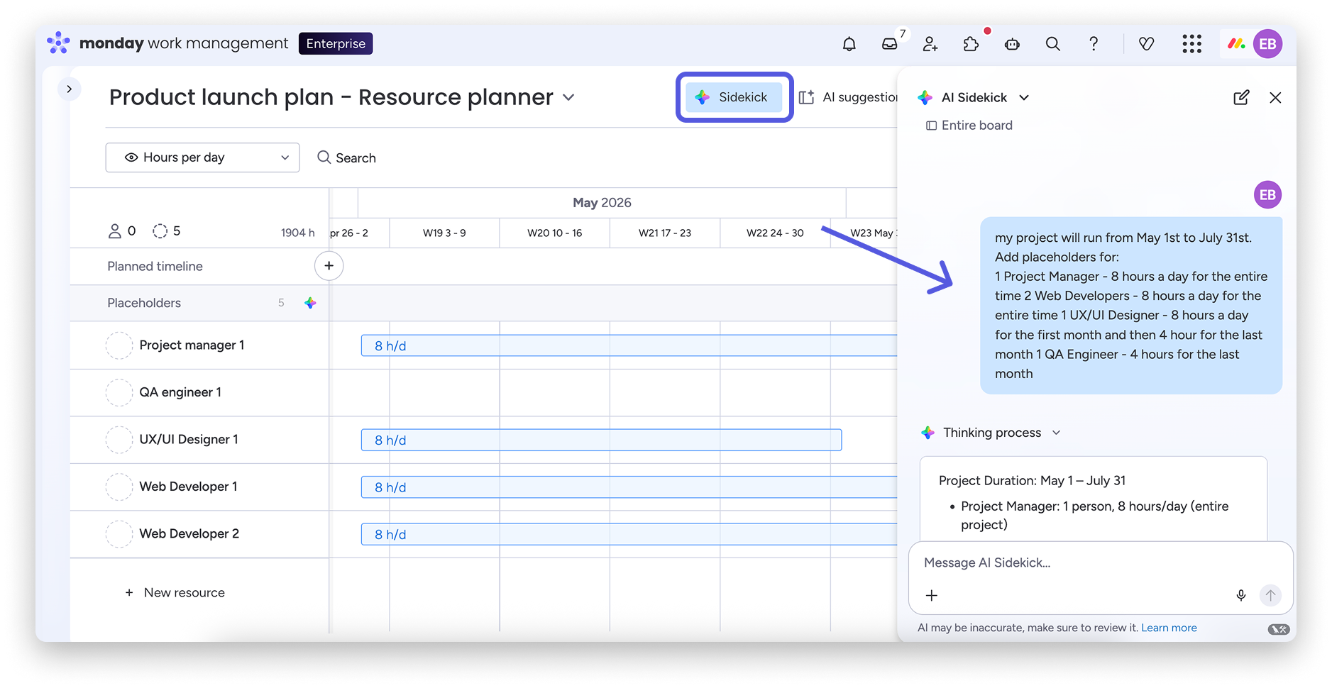Click the Web Developer 2 placeholder avatar
This screenshot has width=1332, height=688.
click(x=119, y=534)
